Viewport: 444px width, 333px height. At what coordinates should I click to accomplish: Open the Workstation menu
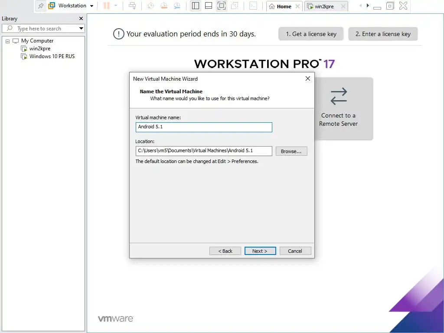pos(72,6)
